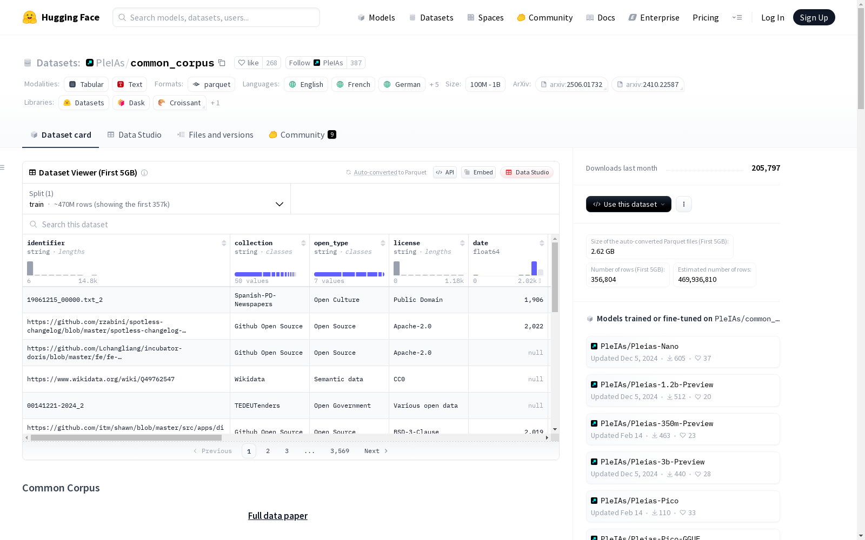This screenshot has height=540, width=865.
Task: Open Community in the top navigation
Action: click(x=545, y=17)
